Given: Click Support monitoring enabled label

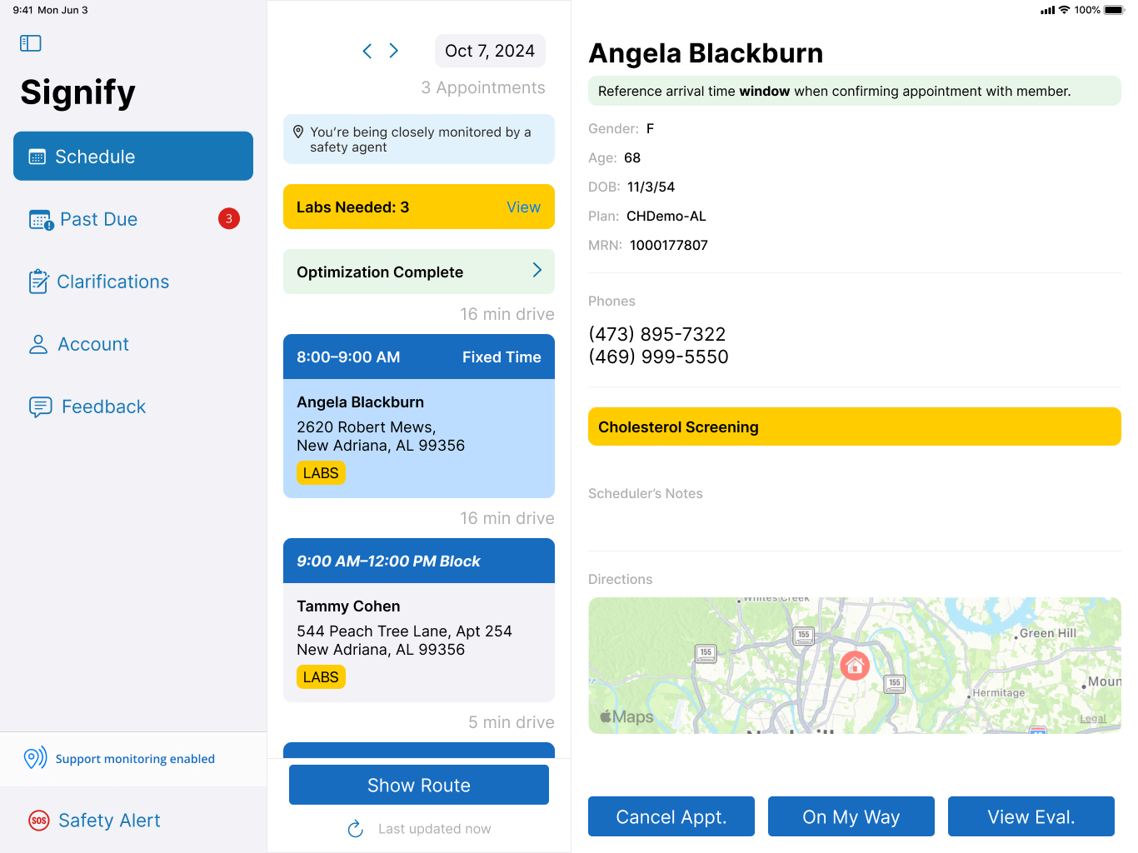Looking at the screenshot, I should tap(135, 759).
